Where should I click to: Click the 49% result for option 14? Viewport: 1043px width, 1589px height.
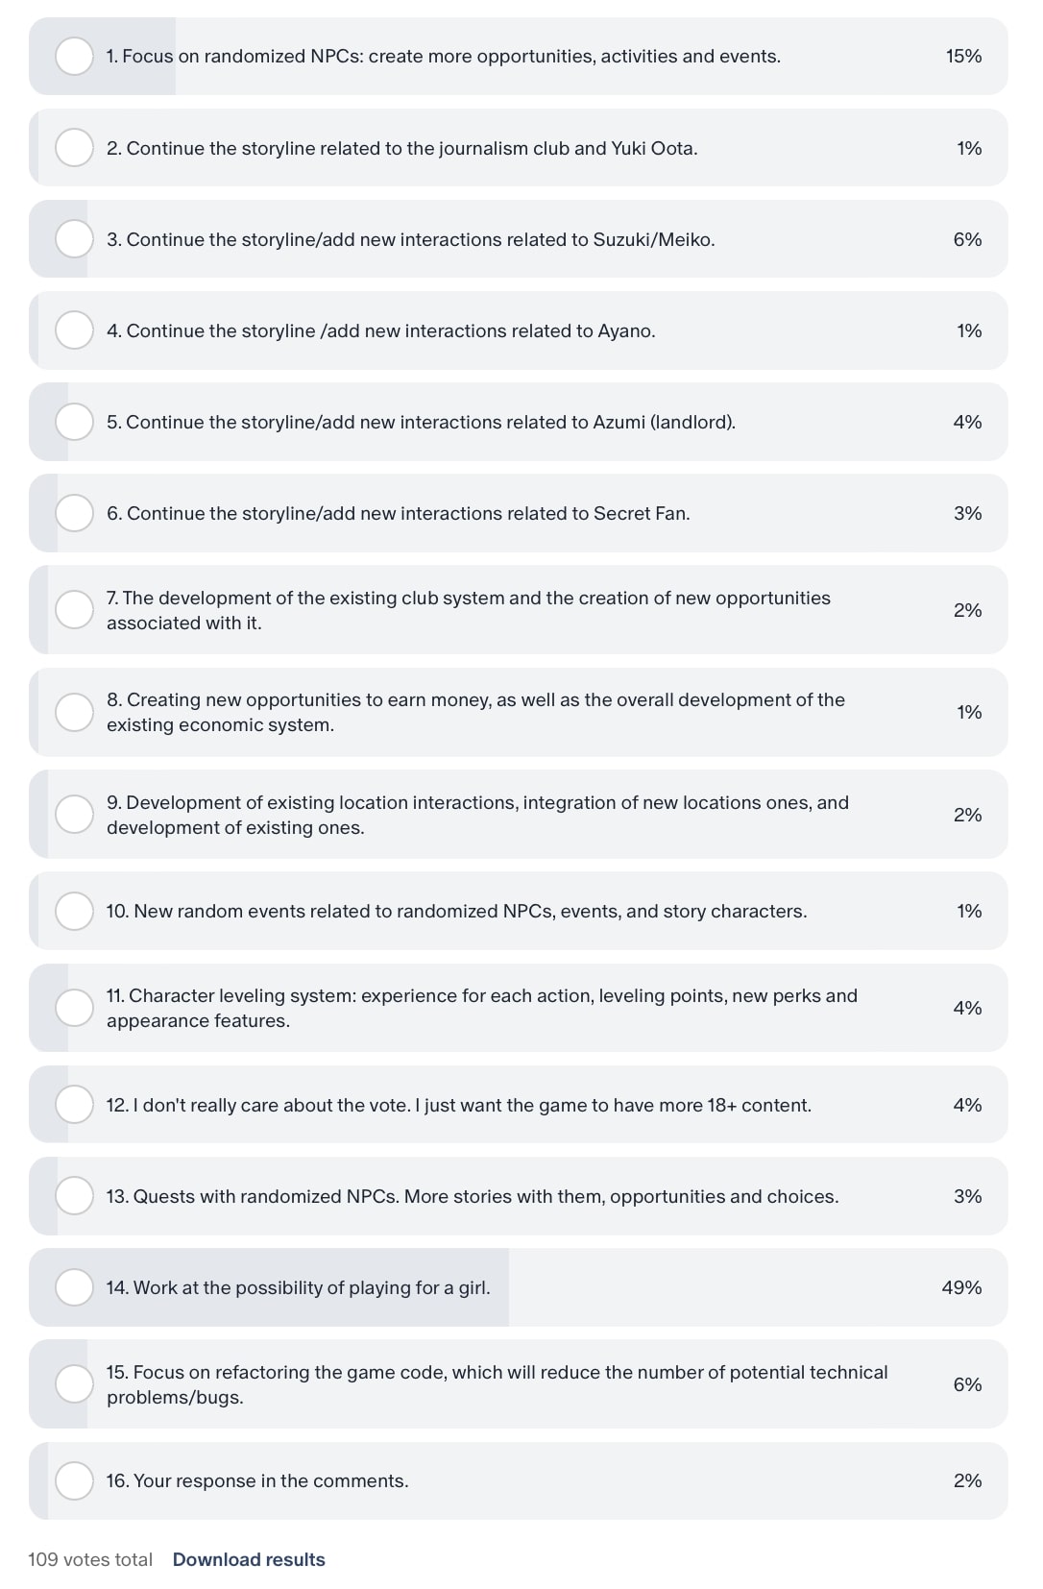tap(961, 1287)
